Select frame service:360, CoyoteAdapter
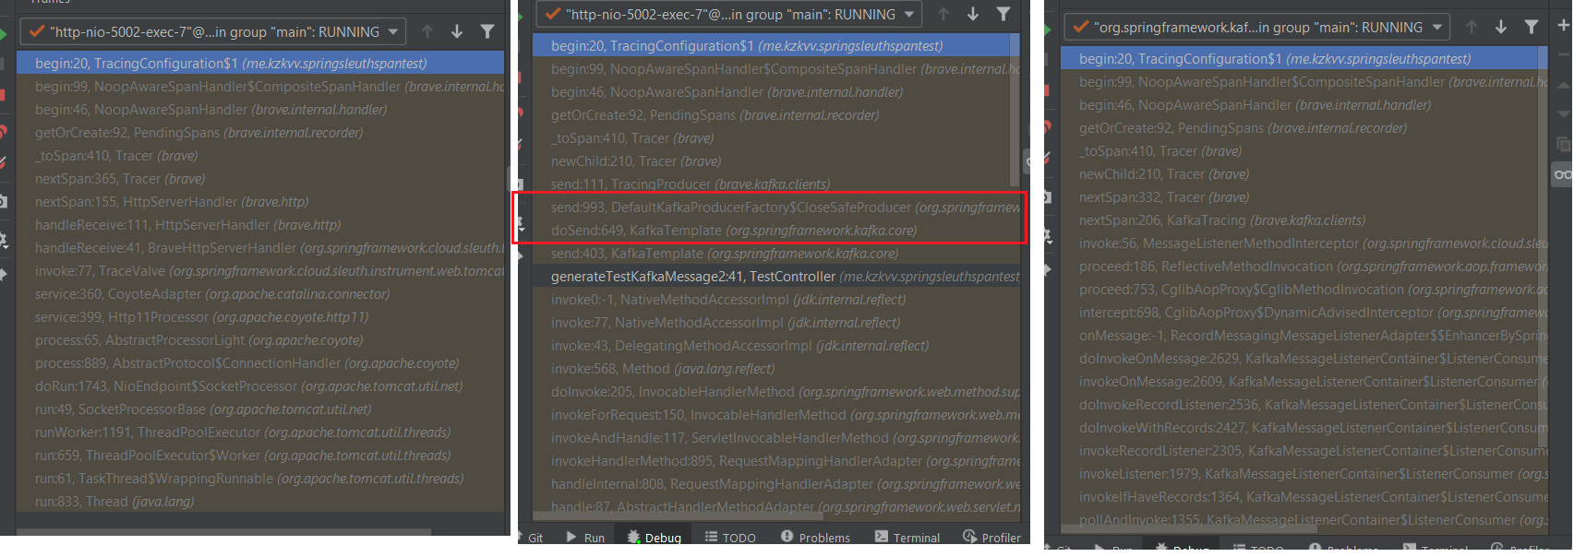Image resolution: width=1586 pixels, height=557 pixels. tap(260, 294)
